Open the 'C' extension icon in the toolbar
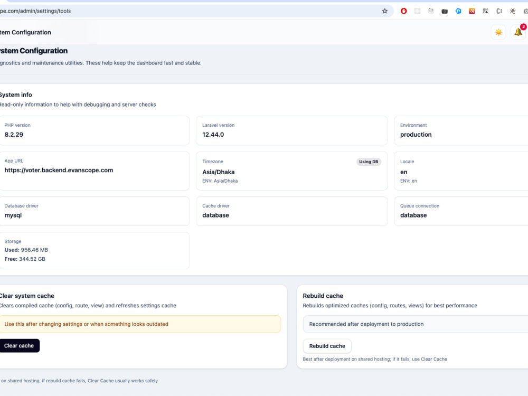528x396 pixels. click(499, 11)
